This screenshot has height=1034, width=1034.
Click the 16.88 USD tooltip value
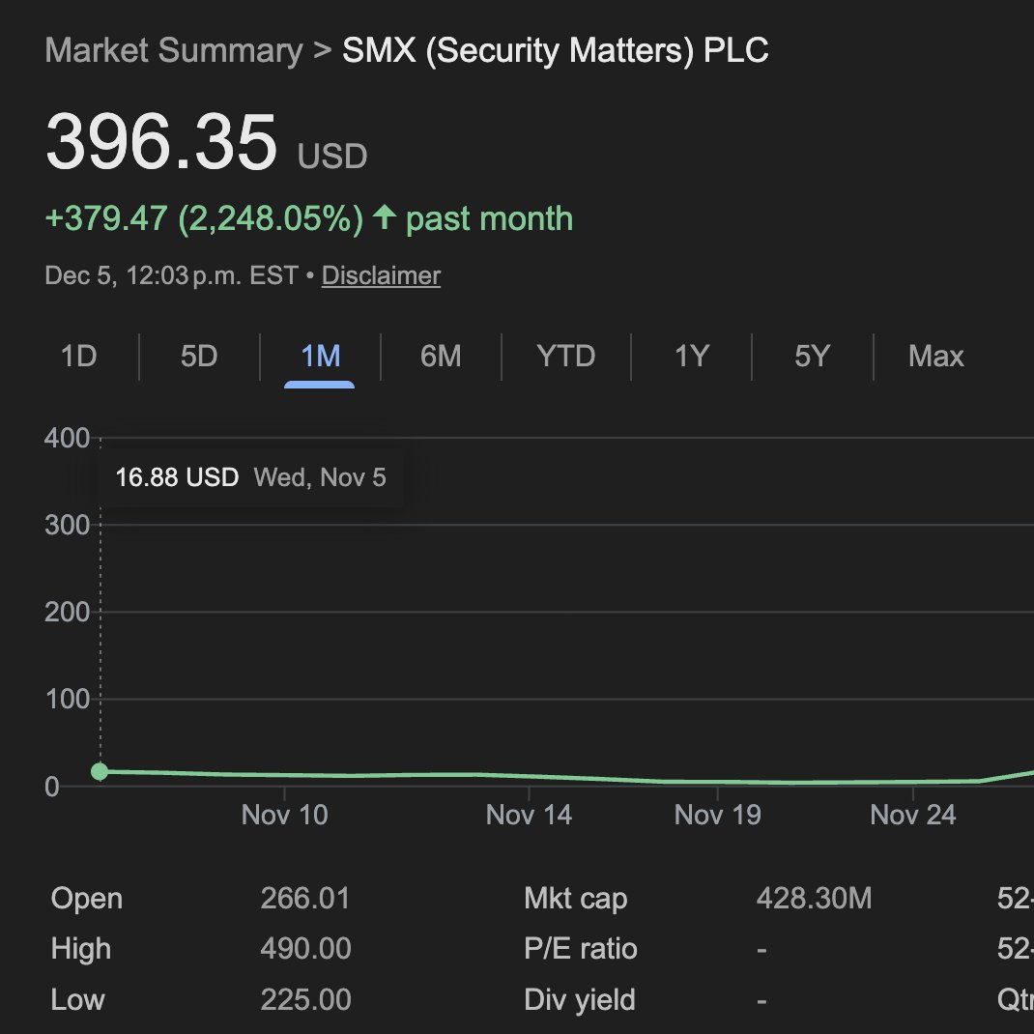[x=177, y=477]
